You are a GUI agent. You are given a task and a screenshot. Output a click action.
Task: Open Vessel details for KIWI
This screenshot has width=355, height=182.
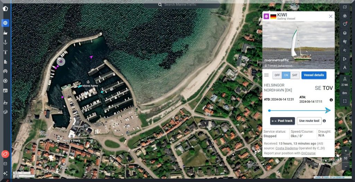[314, 75]
